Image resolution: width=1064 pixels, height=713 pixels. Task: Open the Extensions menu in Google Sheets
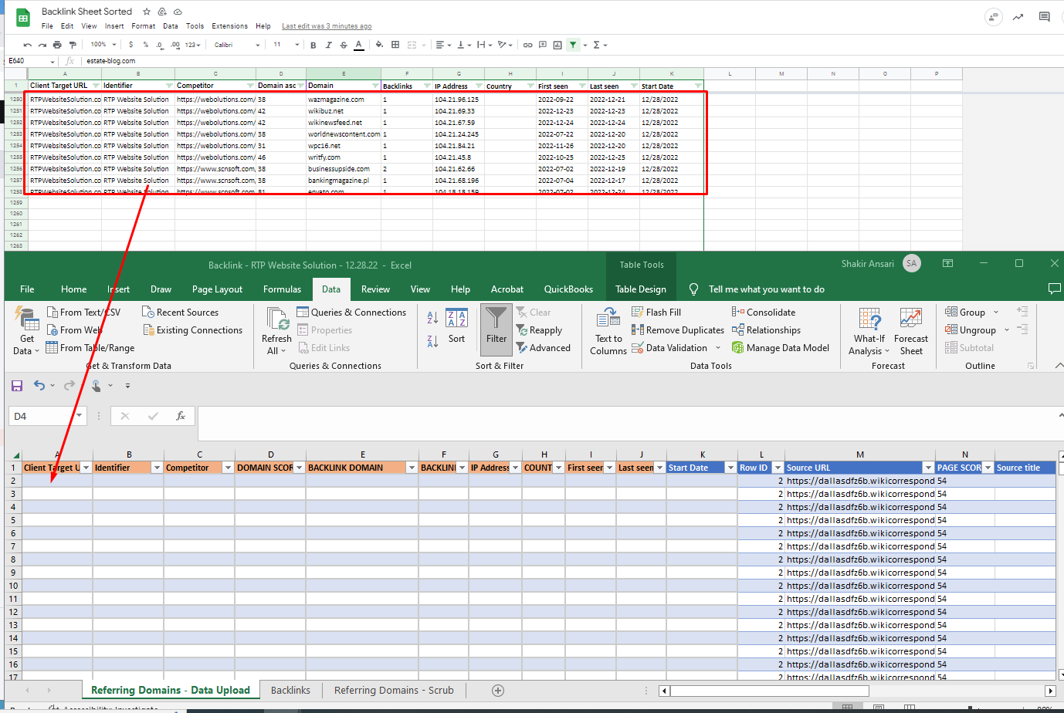click(x=230, y=26)
